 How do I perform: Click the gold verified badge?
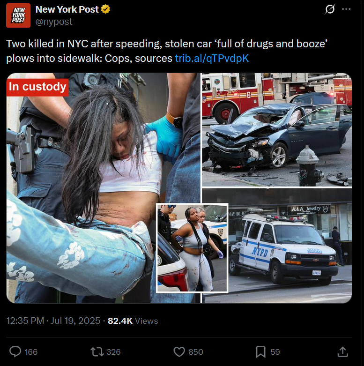pos(105,9)
